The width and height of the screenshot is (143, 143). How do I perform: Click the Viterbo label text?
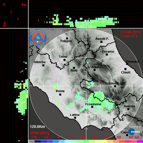tap(40, 62)
